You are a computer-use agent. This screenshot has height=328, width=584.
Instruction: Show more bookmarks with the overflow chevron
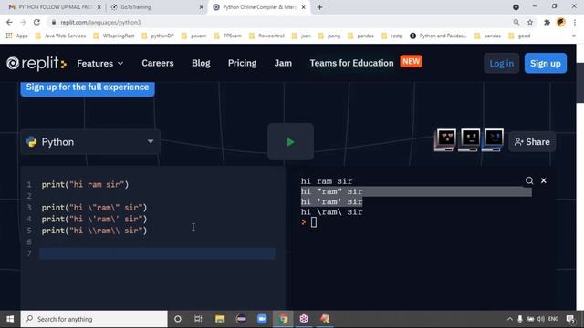tap(574, 36)
